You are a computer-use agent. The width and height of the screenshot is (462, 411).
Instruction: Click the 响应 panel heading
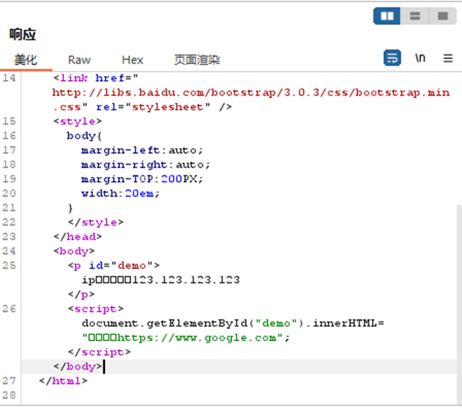(x=23, y=34)
